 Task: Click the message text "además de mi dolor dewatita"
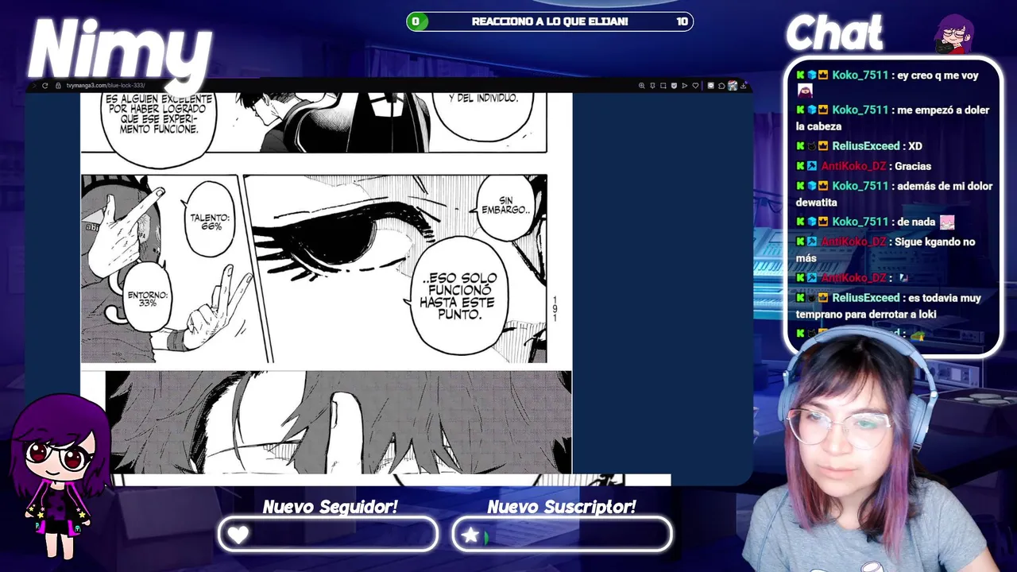tap(895, 194)
